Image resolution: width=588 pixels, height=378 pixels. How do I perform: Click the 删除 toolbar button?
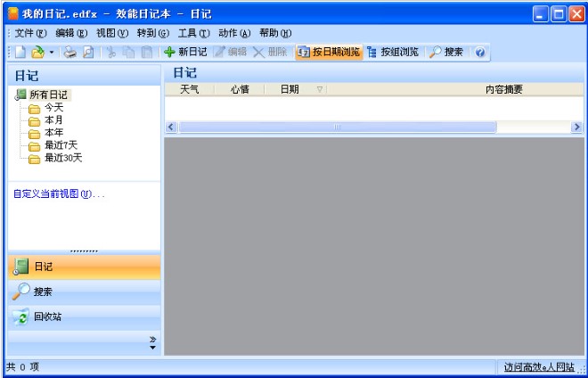[270, 53]
